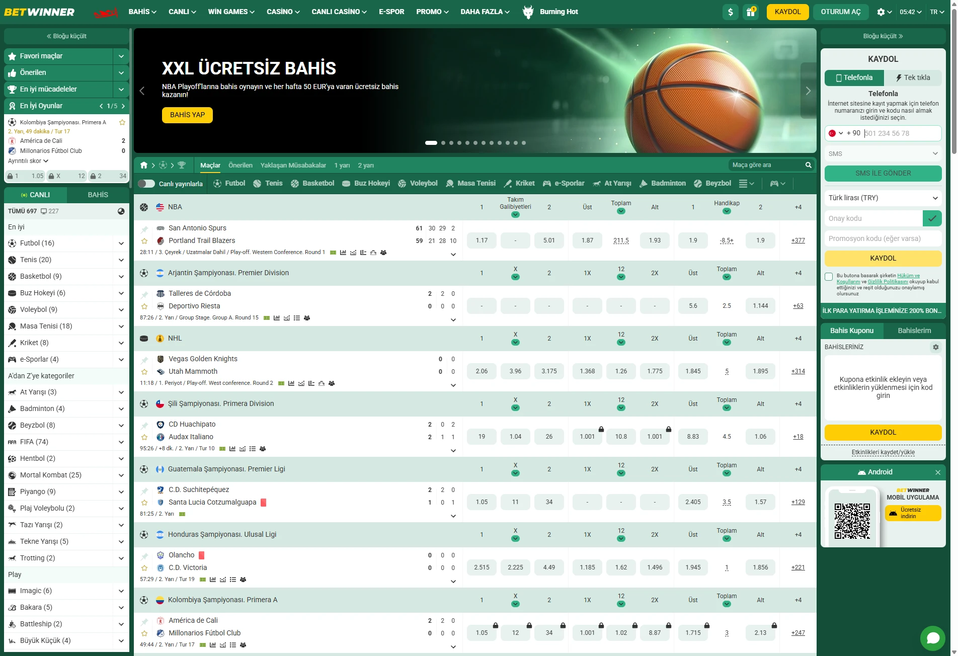This screenshot has width=958, height=656.
Task: Select the Badminton sport filter
Action: (663, 183)
